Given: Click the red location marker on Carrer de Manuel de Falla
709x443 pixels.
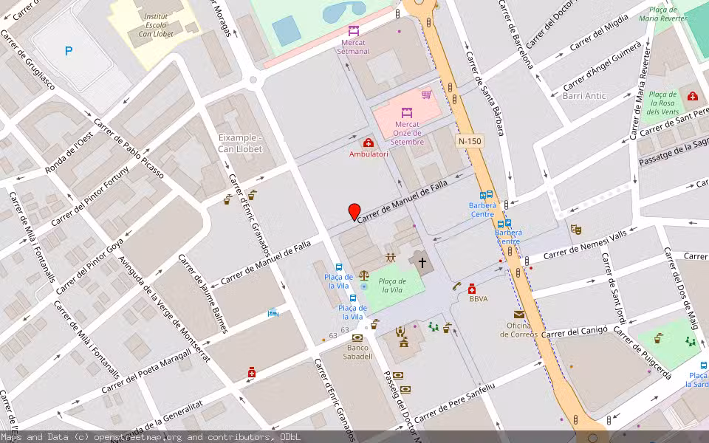Looking at the screenshot, I should (x=354, y=211).
